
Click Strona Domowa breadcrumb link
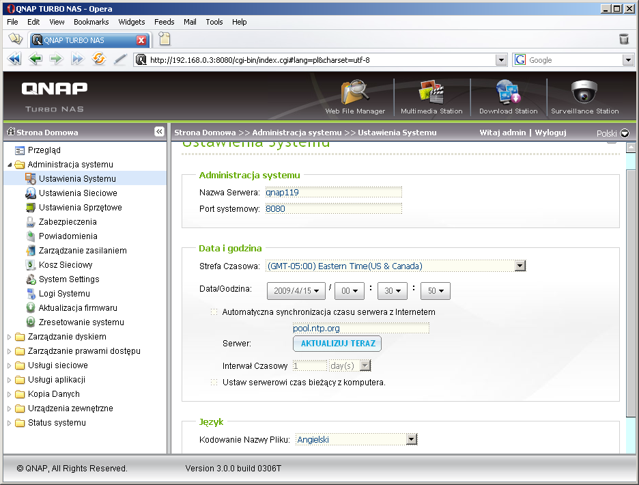(x=205, y=133)
